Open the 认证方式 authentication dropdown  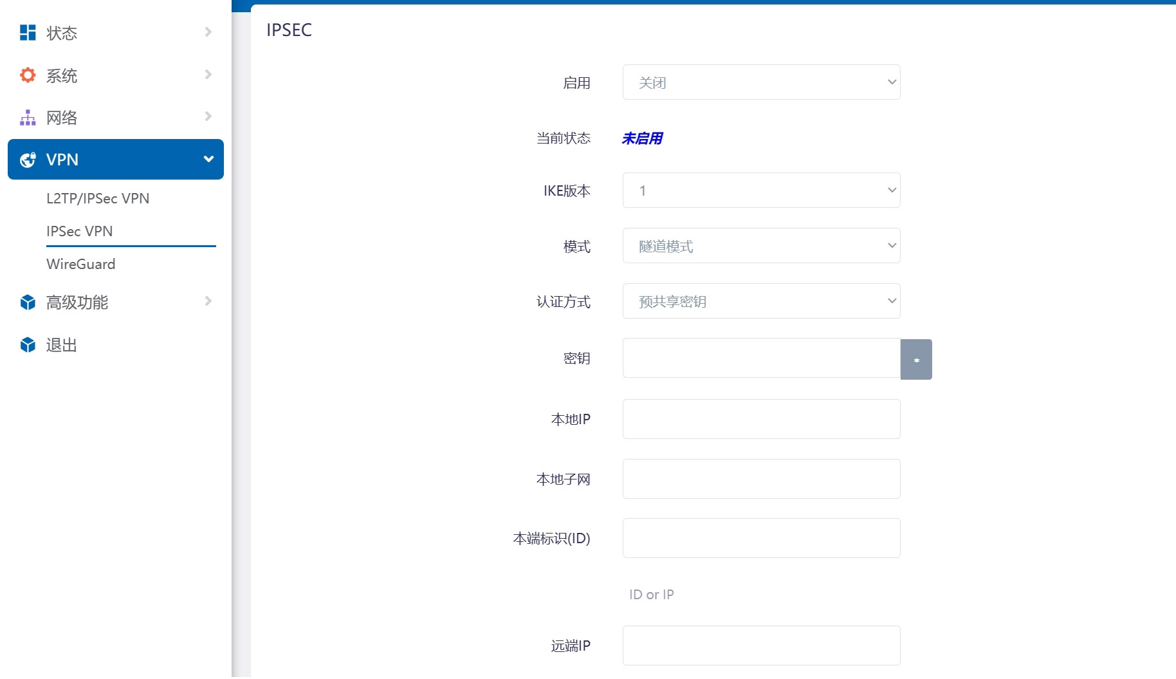[x=761, y=301]
